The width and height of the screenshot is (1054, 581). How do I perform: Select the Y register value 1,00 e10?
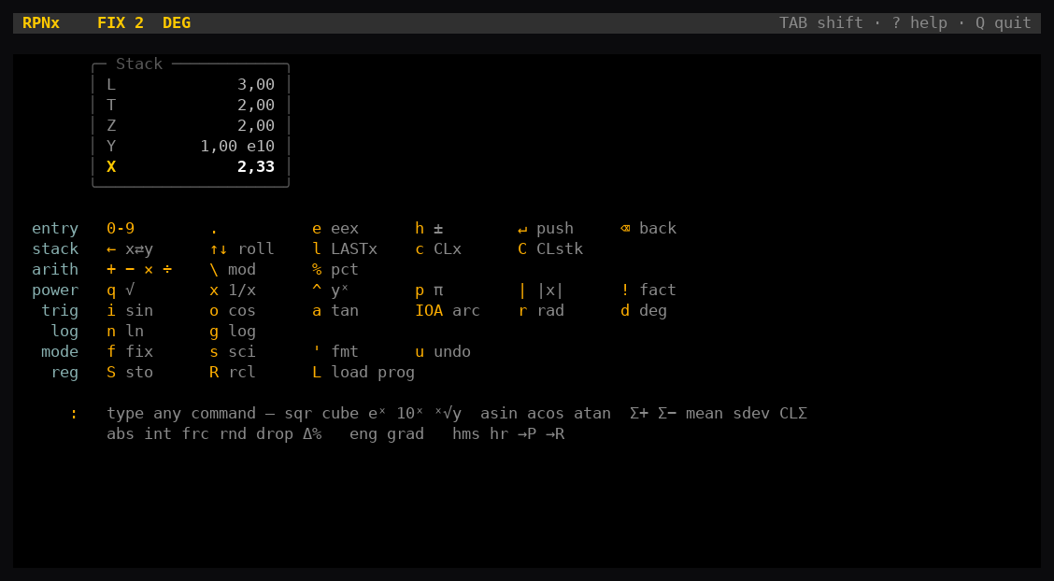(x=237, y=146)
